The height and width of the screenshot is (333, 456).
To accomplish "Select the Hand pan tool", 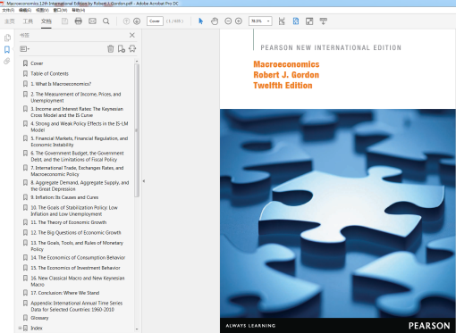I will point(215,21).
